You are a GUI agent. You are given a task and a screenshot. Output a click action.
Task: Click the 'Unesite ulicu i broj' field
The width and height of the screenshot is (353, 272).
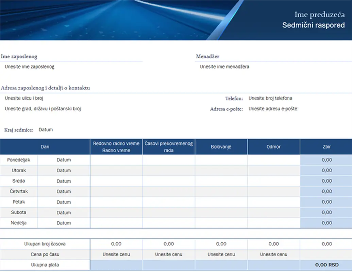(x=24, y=99)
